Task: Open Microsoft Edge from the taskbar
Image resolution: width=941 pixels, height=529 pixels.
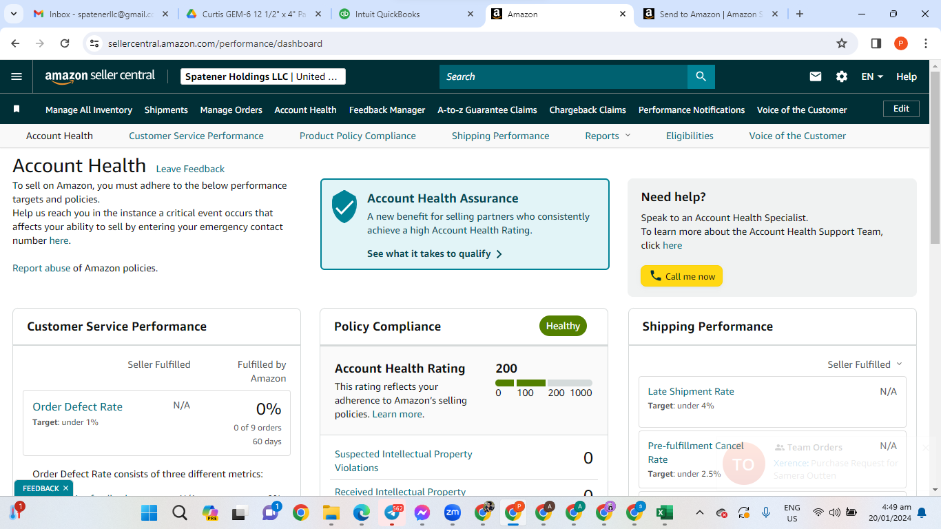Action: [x=362, y=512]
